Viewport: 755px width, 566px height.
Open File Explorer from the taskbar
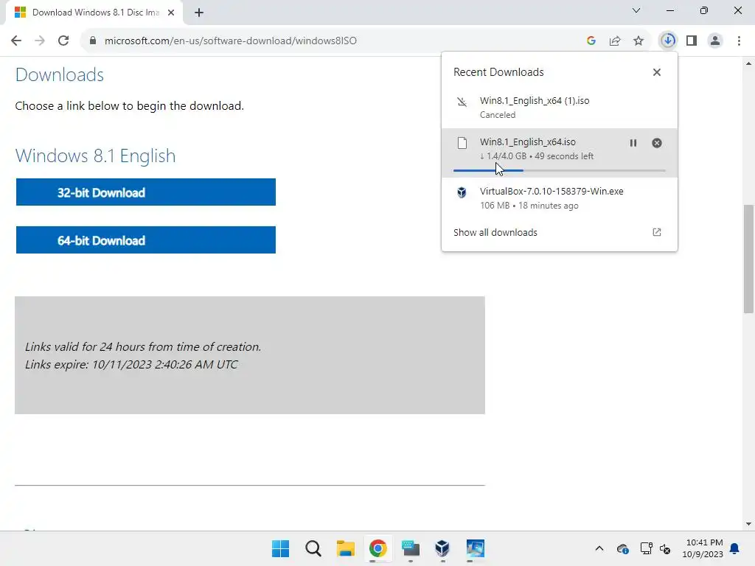(x=345, y=548)
